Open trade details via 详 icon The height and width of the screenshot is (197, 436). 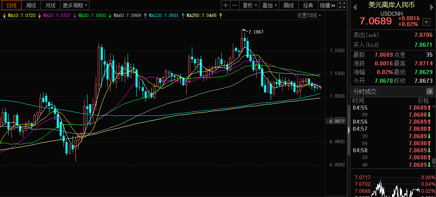click(430, 91)
